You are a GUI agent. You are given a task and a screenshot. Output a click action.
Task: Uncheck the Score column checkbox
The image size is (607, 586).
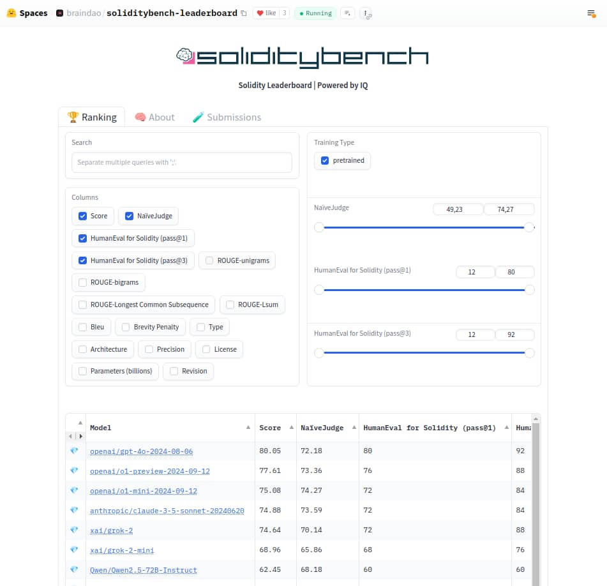pyautogui.click(x=82, y=216)
